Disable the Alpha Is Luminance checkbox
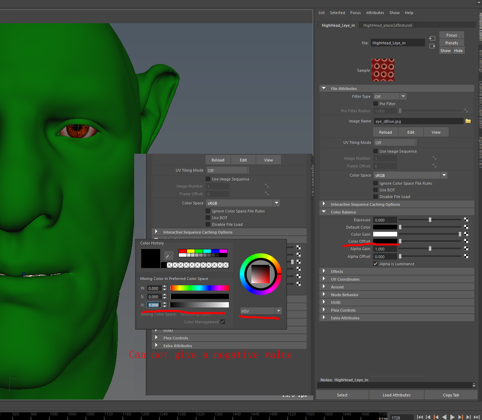The width and height of the screenshot is (482, 420). click(375, 263)
